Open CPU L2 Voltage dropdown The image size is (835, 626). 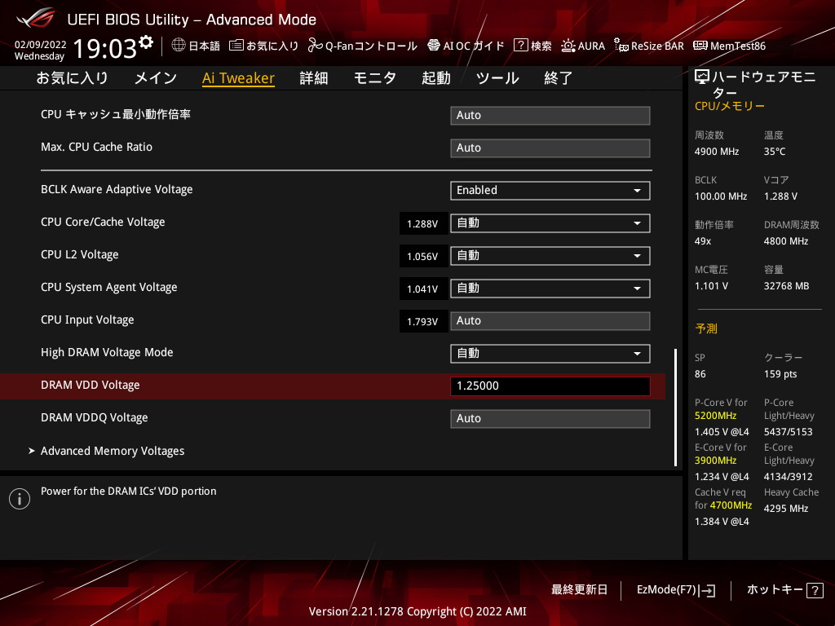(550, 255)
